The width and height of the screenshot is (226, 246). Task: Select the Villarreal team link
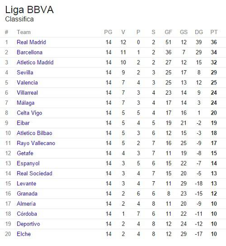(27, 93)
